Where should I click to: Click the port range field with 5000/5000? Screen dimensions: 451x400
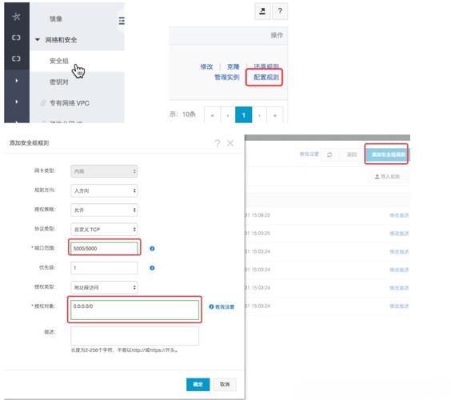pyautogui.click(x=105, y=248)
